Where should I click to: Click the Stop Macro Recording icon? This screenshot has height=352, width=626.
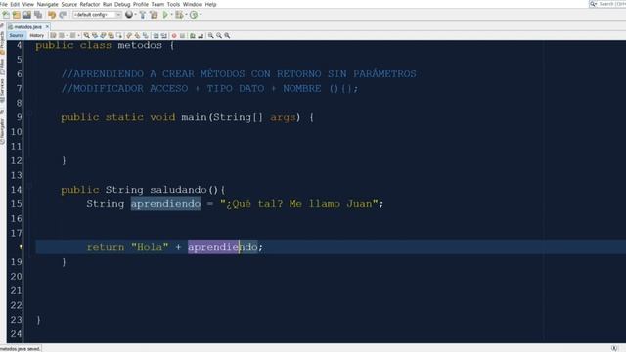point(183,36)
